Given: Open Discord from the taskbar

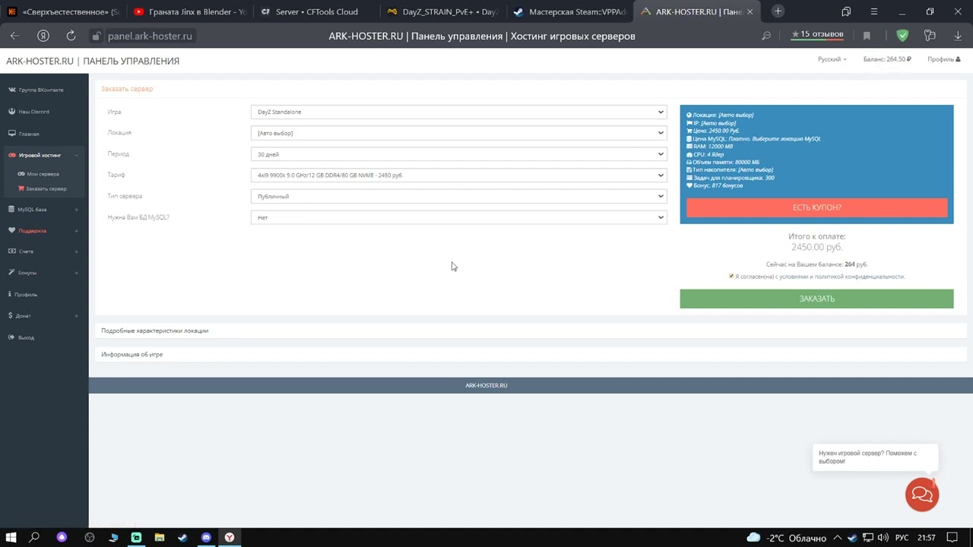Looking at the screenshot, I should (x=206, y=537).
